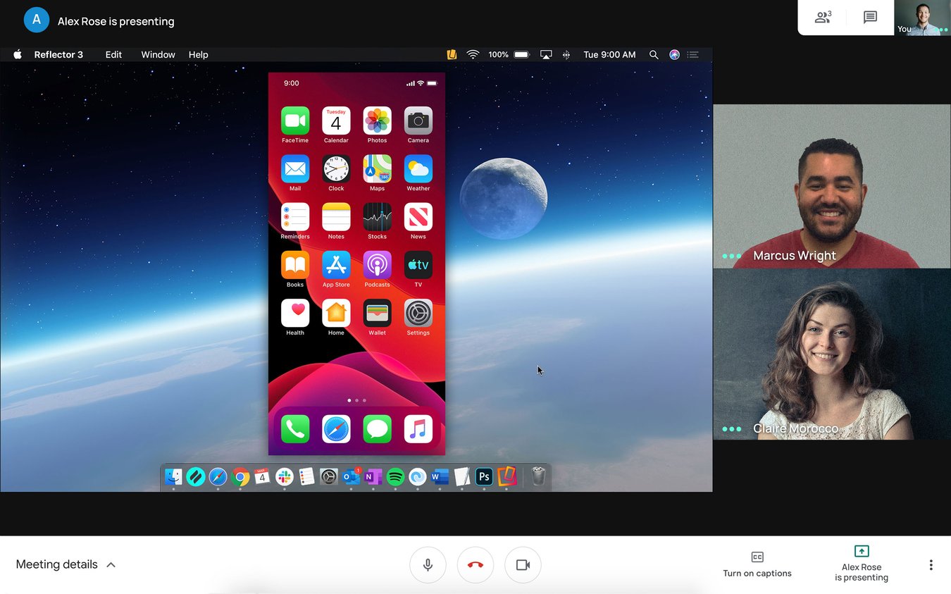
Task: Open the participants list in Google Meet
Action: (823, 18)
